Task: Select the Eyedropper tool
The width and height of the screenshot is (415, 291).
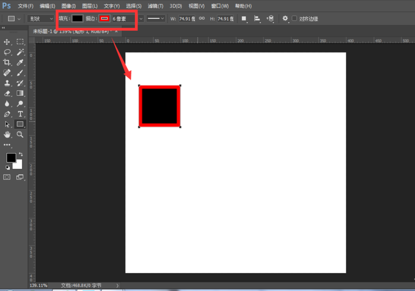Action: coord(20,62)
